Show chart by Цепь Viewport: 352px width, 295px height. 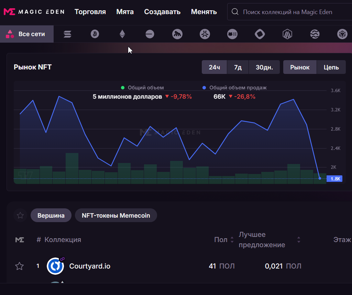point(331,67)
